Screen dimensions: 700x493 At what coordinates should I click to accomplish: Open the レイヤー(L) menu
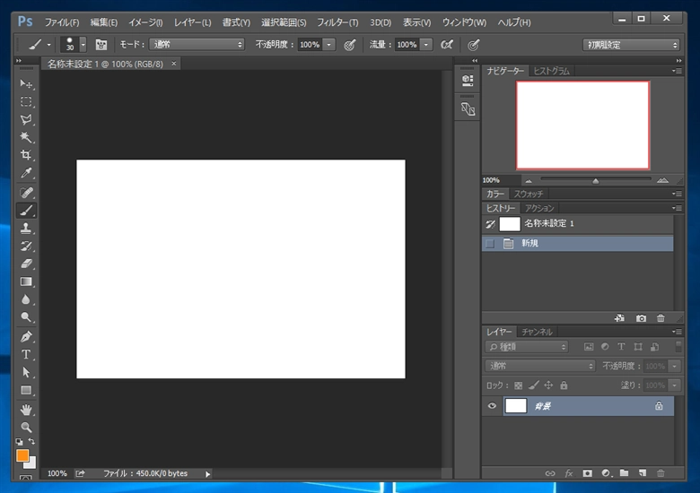(x=192, y=22)
